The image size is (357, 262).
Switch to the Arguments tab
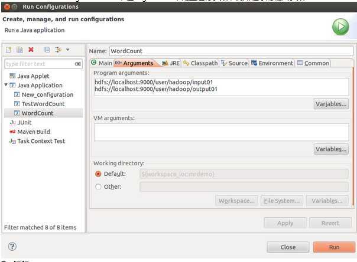click(135, 63)
